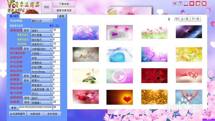Click 图选 button beside 祝福墙
The height and width of the screenshot is (121, 215).
coord(27,102)
